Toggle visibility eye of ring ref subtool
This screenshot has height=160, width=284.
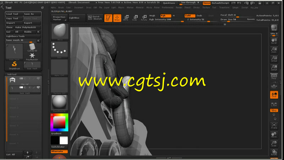(x=38, y=78)
